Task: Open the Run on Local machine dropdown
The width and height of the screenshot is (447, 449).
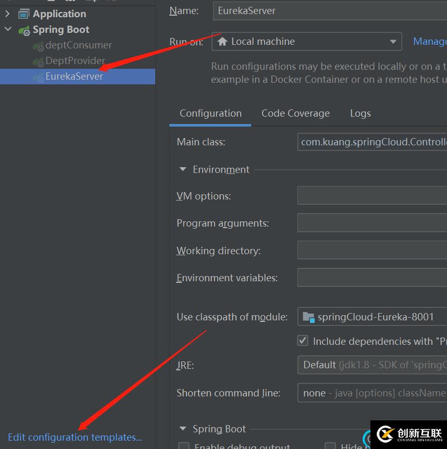Action: [x=306, y=42]
